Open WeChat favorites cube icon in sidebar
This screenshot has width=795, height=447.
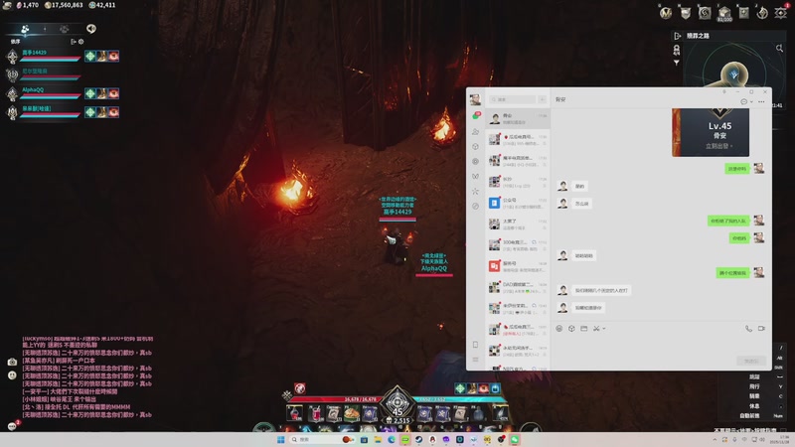coord(476,146)
